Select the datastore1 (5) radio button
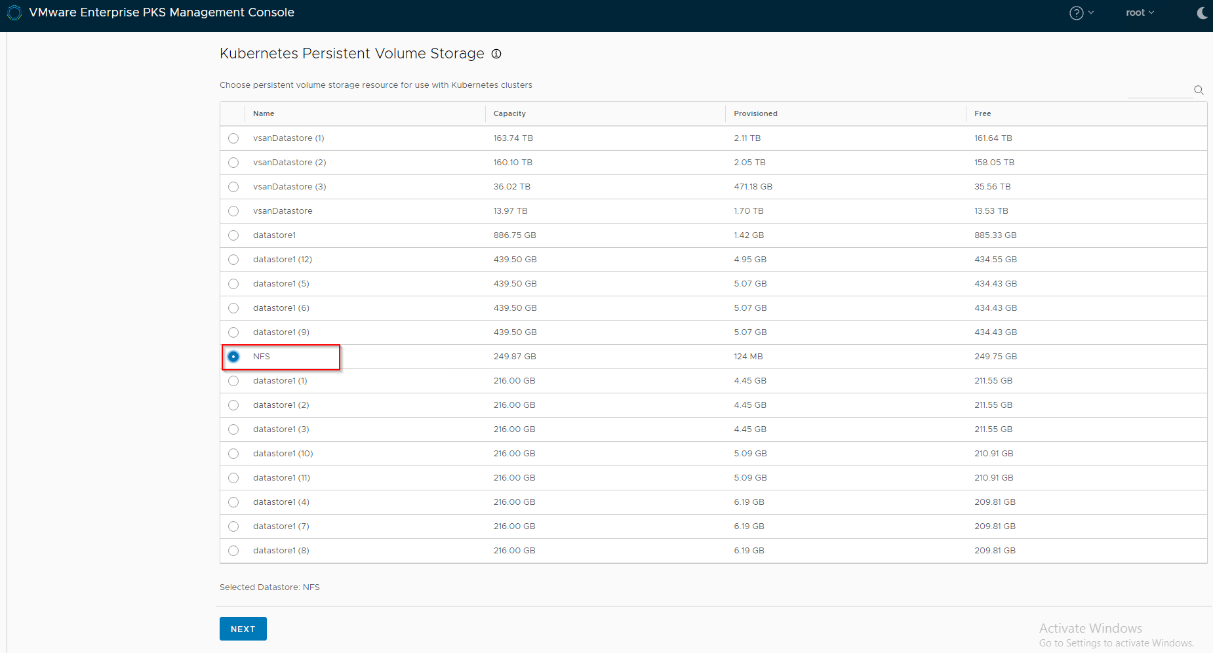This screenshot has width=1213, height=653. (233, 284)
